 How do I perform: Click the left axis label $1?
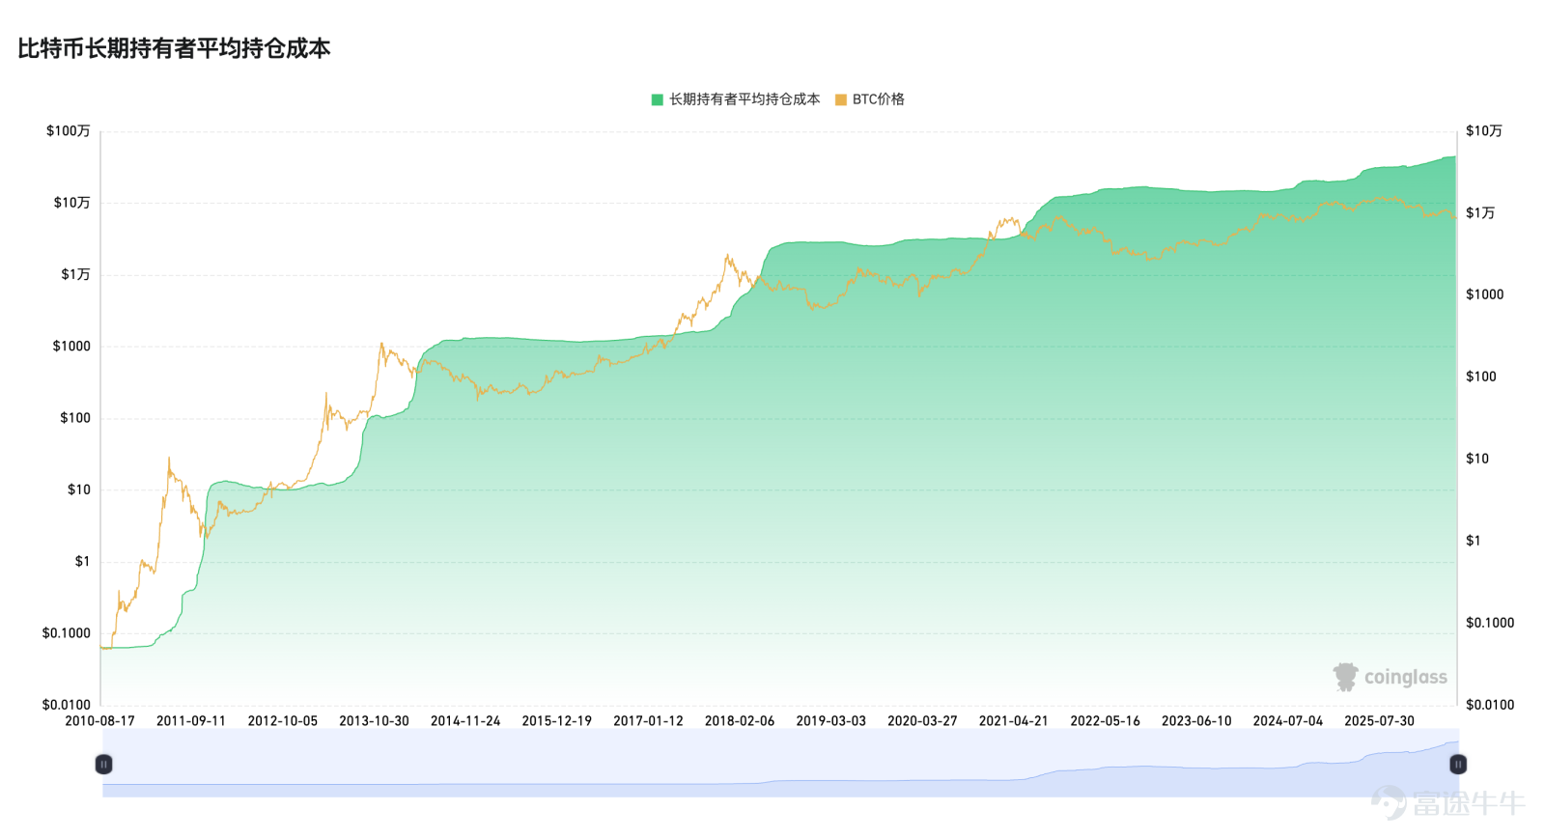pos(83,562)
